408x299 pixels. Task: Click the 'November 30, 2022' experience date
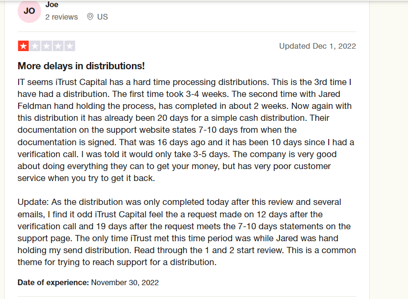[x=125, y=283]
